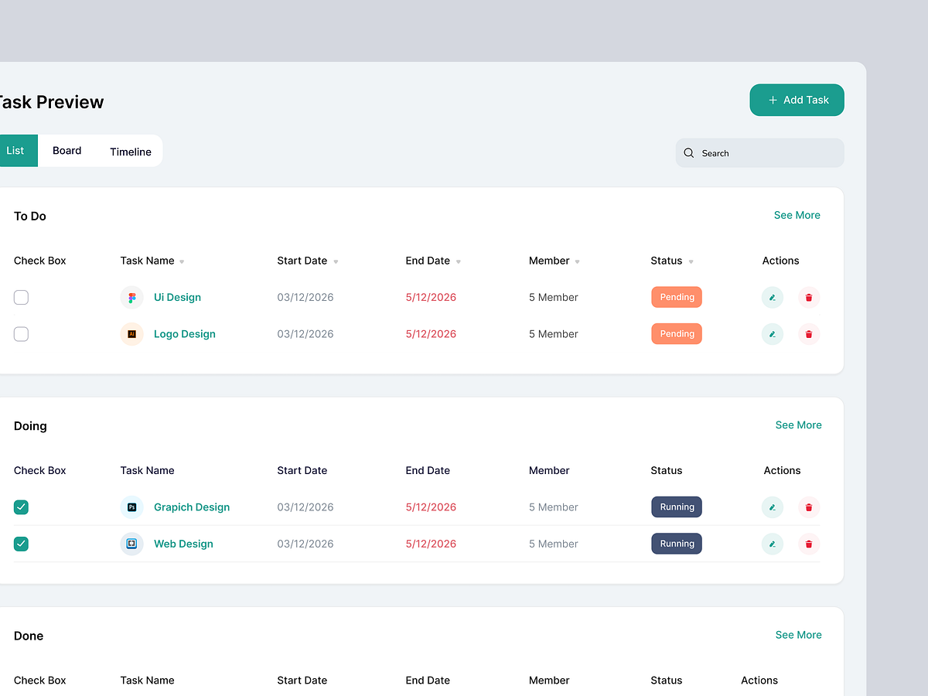
Task: Delete the Grapich Design task via trash icon
Action: point(809,507)
